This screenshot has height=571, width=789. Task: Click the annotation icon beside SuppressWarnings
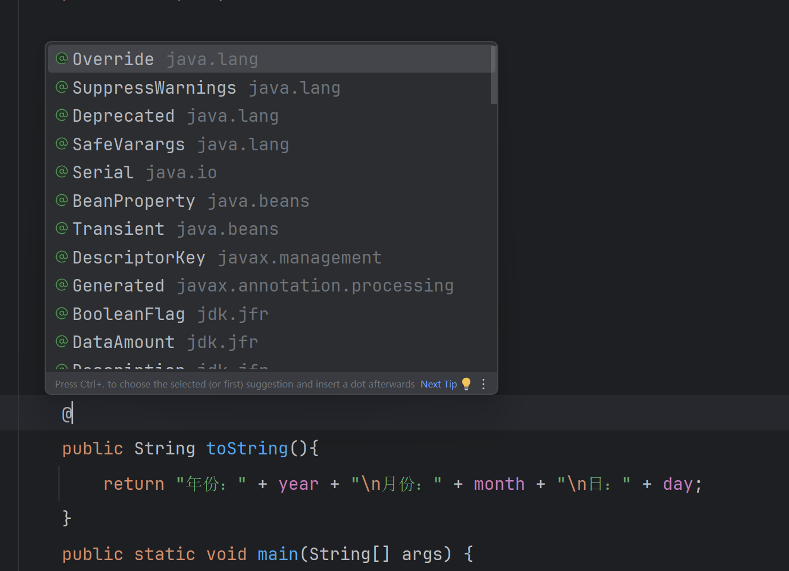[62, 87]
